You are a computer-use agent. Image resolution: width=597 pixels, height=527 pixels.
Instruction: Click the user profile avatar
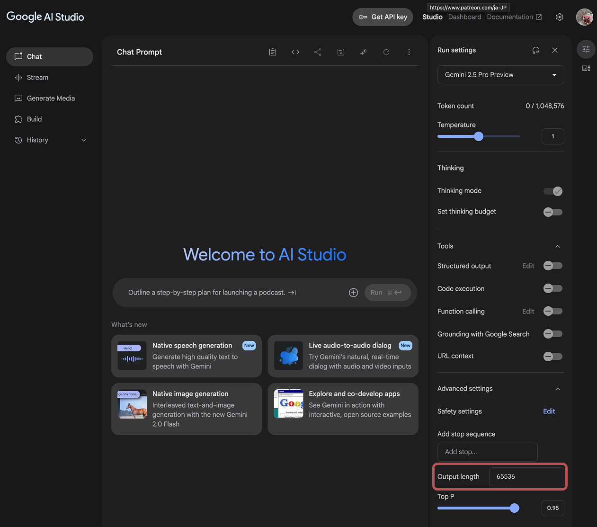tap(585, 17)
